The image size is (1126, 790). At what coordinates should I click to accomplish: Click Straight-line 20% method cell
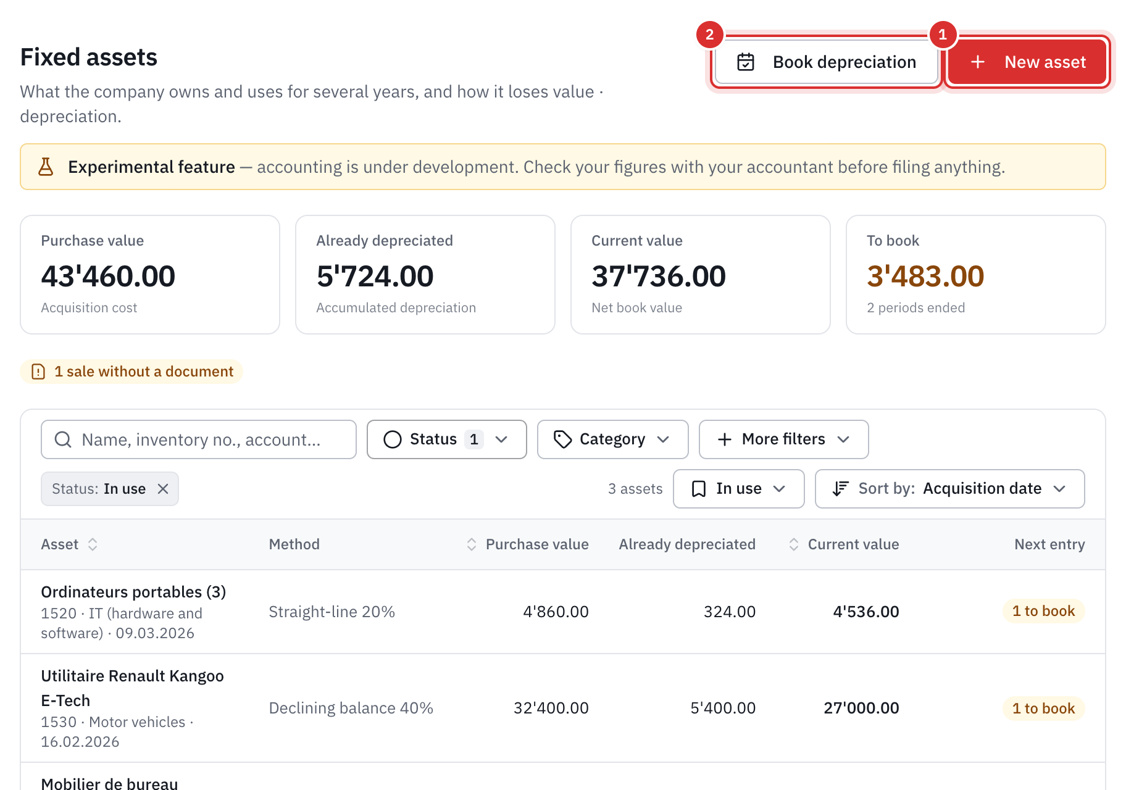[332, 612]
